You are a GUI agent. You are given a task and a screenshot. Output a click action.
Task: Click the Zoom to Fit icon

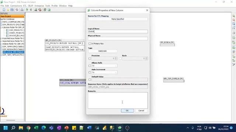[x=233, y=28]
